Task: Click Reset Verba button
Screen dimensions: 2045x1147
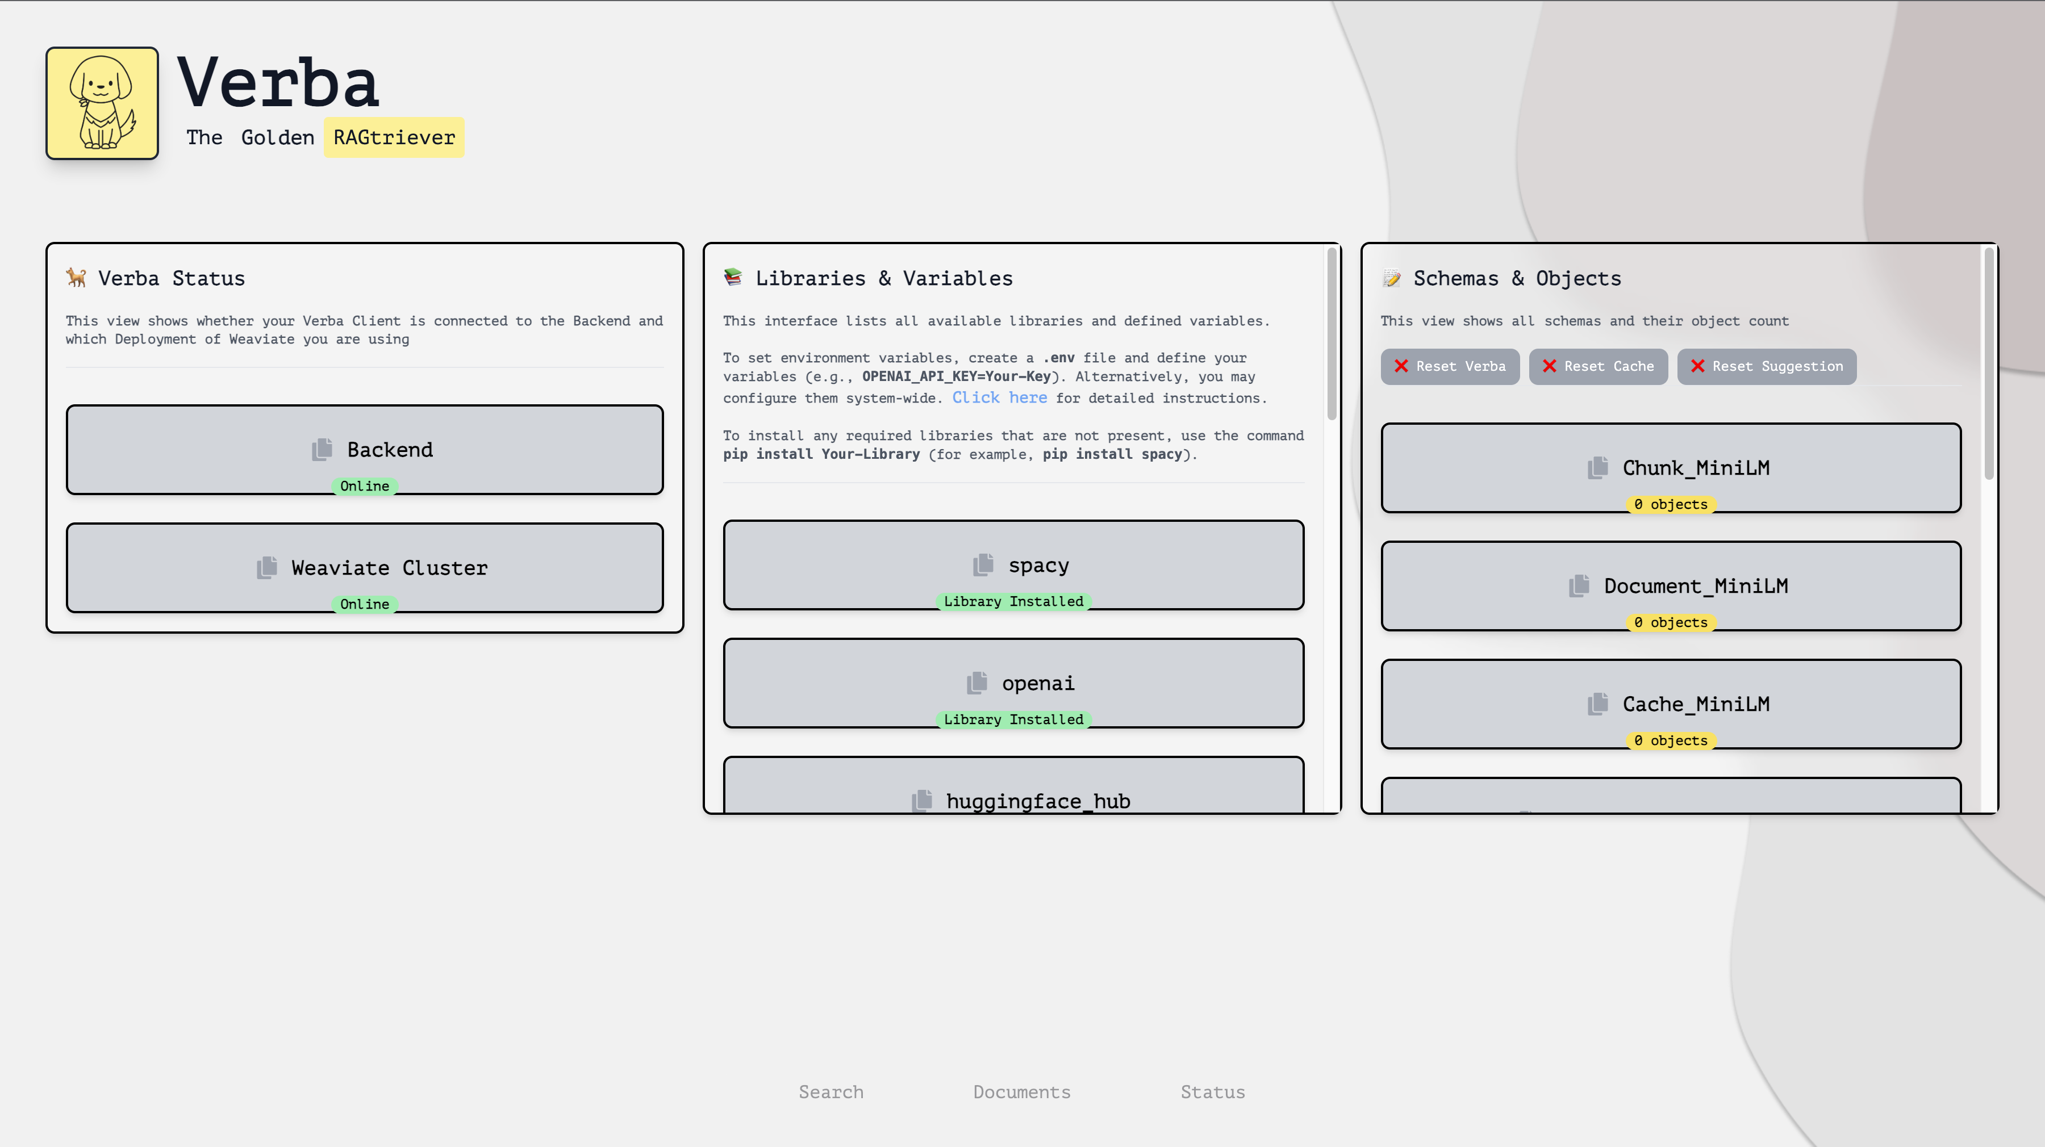Action: [x=1450, y=366]
